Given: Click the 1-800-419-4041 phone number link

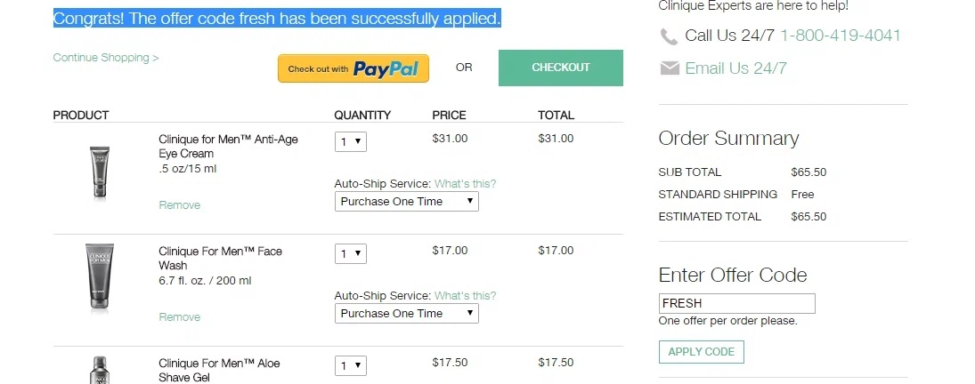Looking at the screenshot, I should [840, 36].
